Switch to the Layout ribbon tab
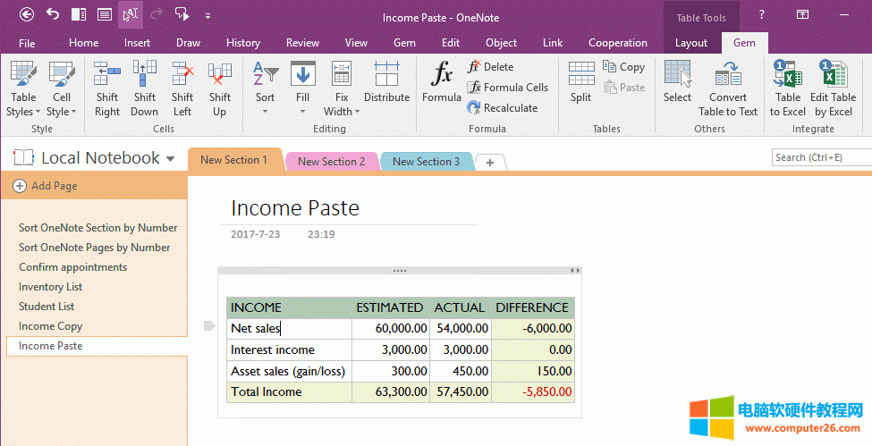Viewport: 872px width, 446px height. click(690, 43)
